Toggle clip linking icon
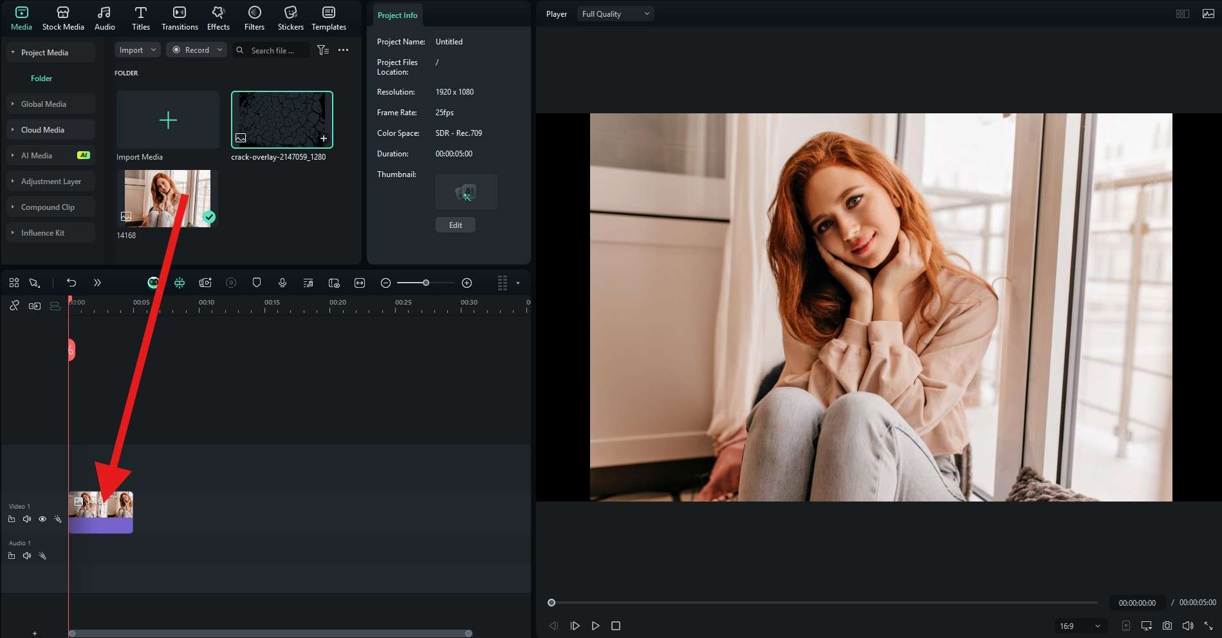Image resolution: width=1222 pixels, height=638 pixels. click(x=35, y=306)
